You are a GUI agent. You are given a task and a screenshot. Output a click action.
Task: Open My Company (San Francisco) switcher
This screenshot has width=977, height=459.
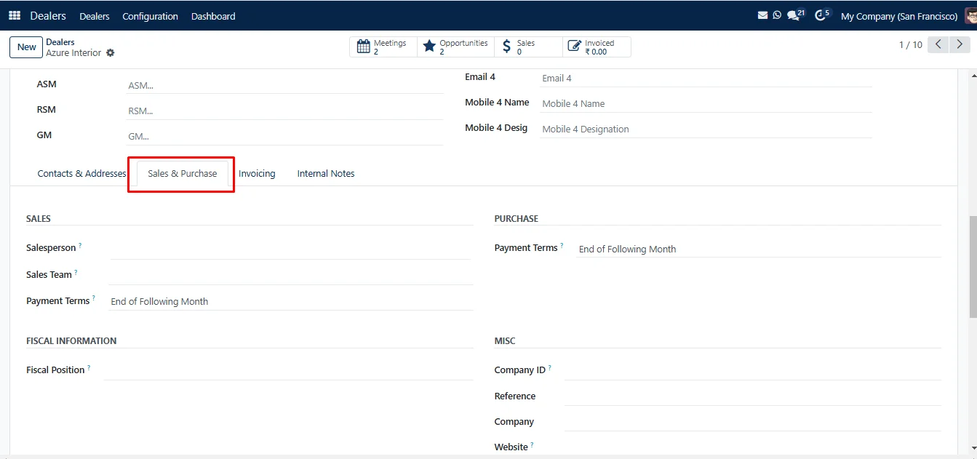pyautogui.click(x=899, y=16)
